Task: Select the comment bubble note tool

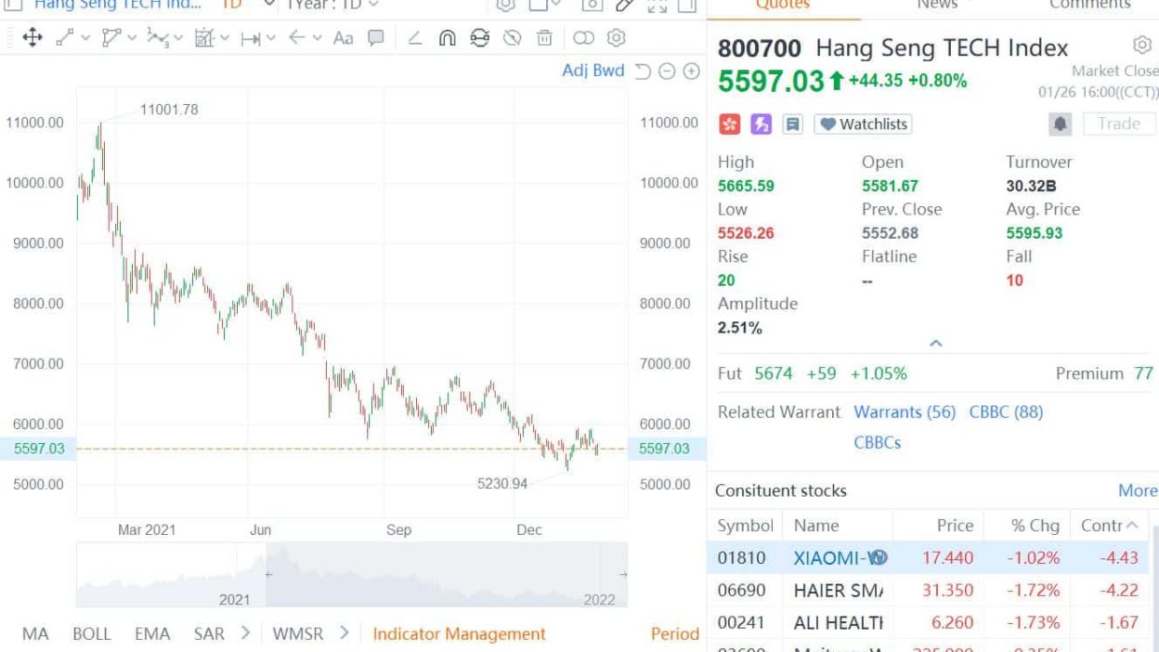Action: [376, 38]
